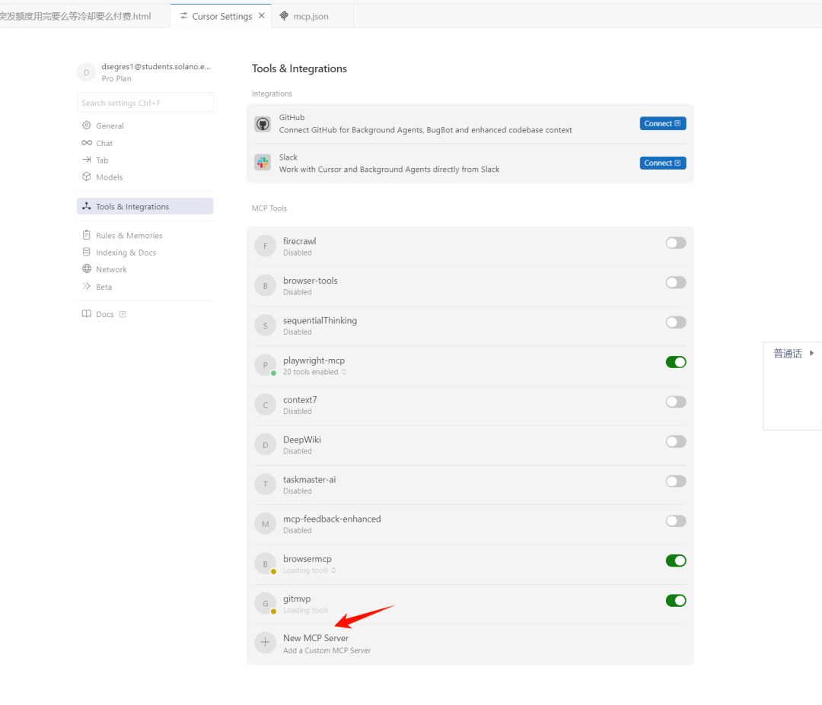
Task: Click the Chat infinity icon
Action: pyautogui.click(x=87, y=143)
